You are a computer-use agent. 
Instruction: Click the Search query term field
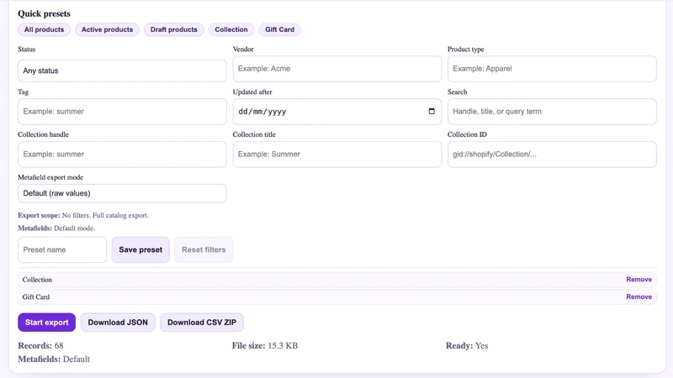[552, 112]
